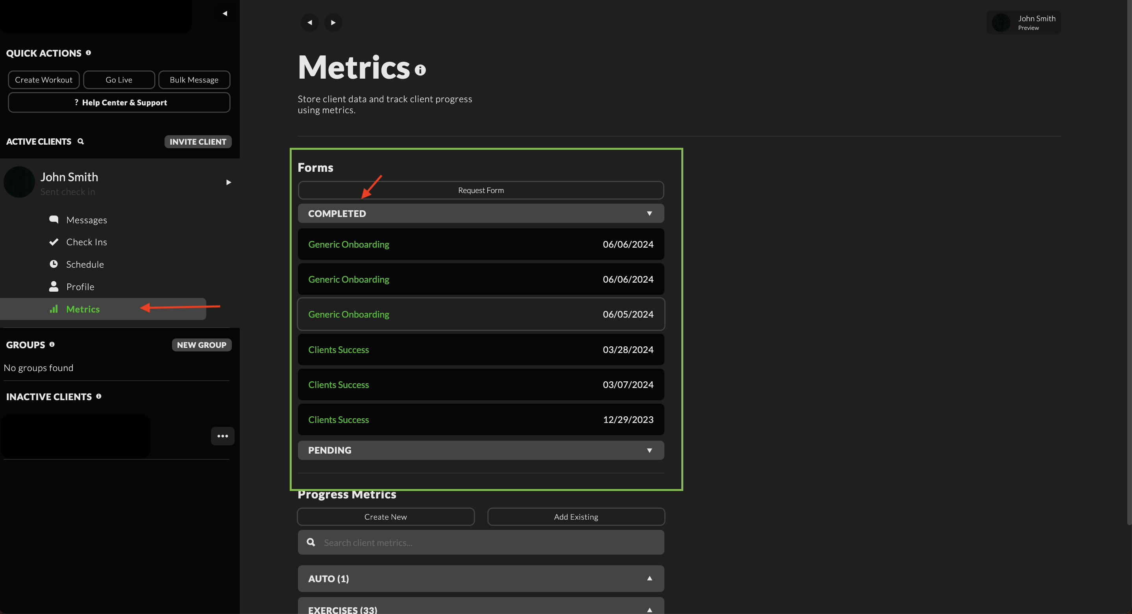Image resolution: width=1132 pixels, height=614 pixels.
Task: Click the Inactive Clients info icon
Action: [x=98, y=396]
